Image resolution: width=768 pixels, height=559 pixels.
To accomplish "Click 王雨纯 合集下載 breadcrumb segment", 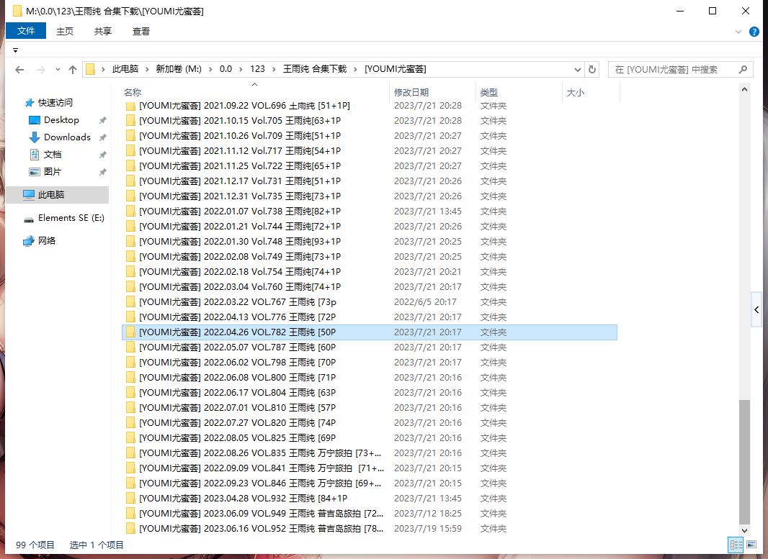I will click(x=315, y=69).
